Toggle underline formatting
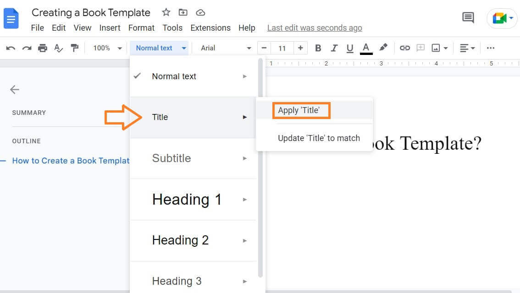Screen dimensions: 520x293 tap(350, 48)
